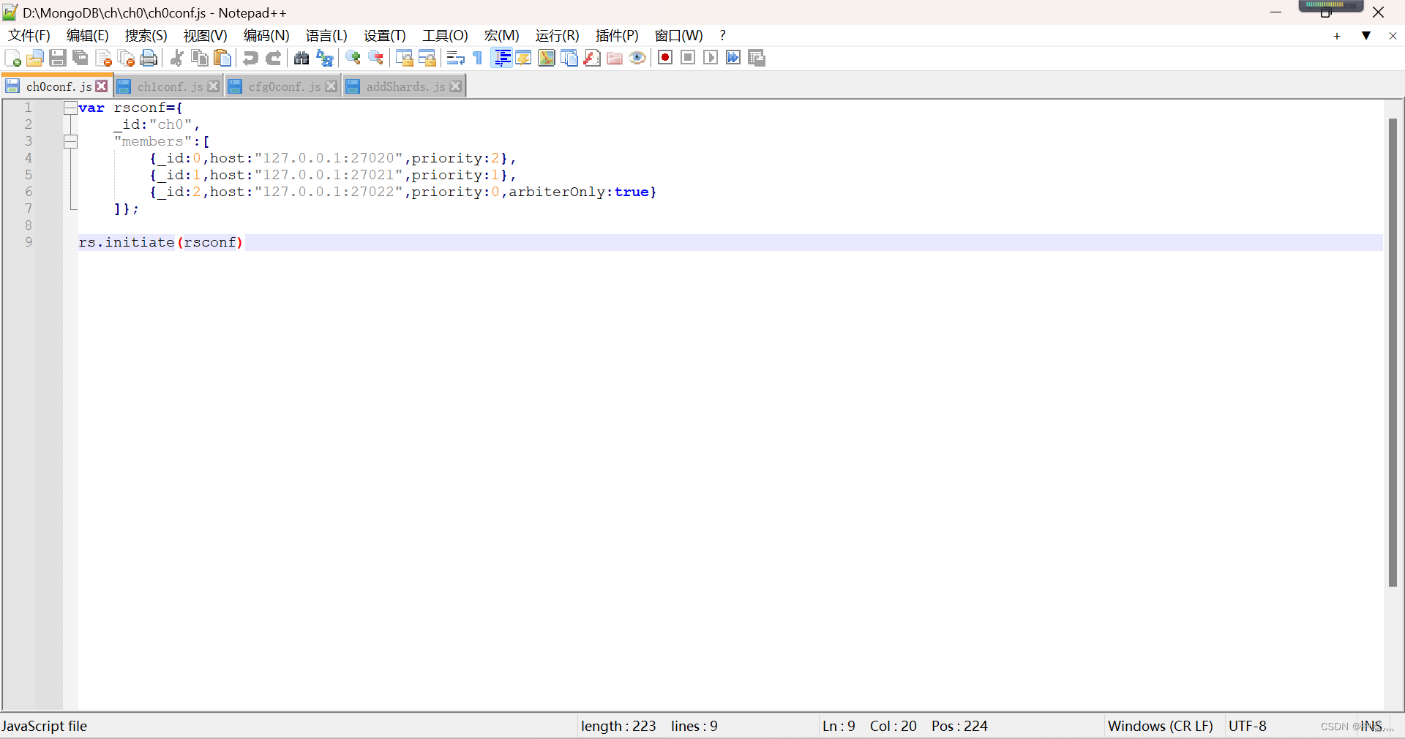Image resolution: width=1405 pixels, height=739 pixels.
Task: Open the 视图(V) menu
Action: pos(206,36)
